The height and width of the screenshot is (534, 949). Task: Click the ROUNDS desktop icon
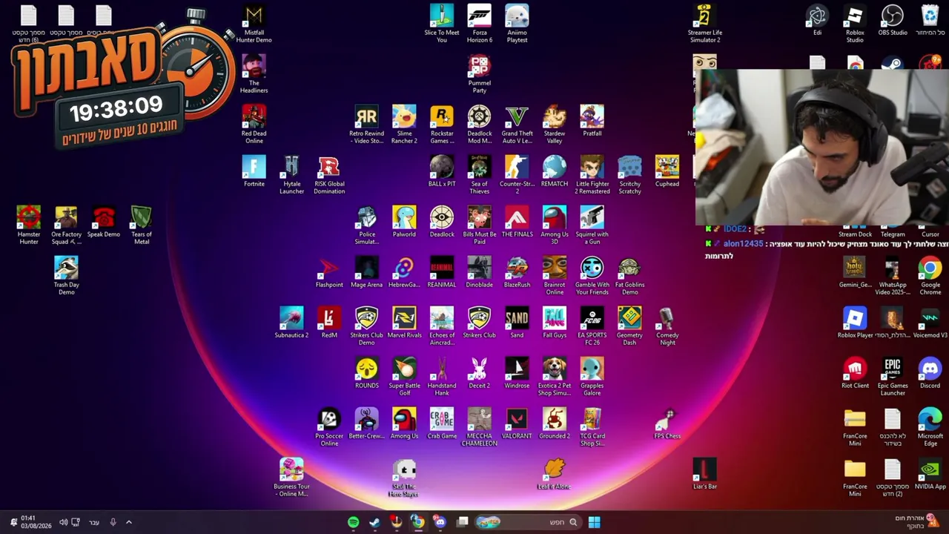(x=366, y=374)
